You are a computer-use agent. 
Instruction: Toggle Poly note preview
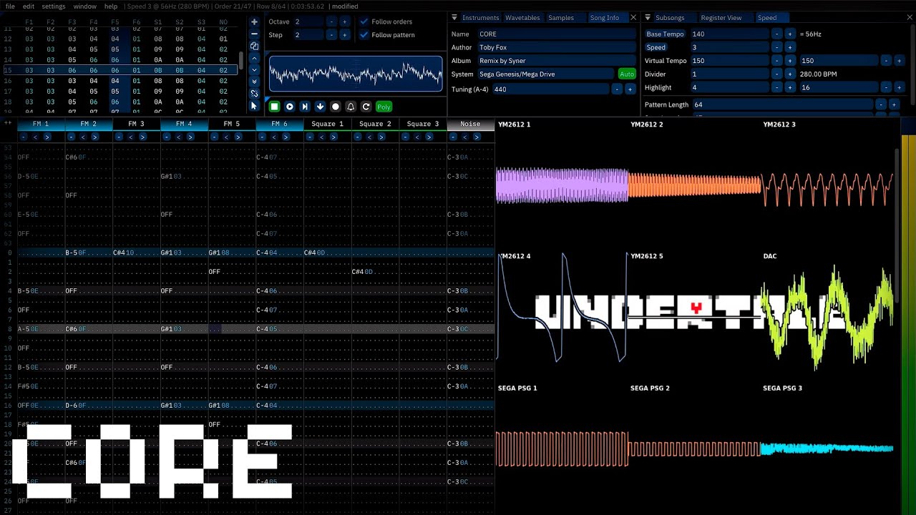pos(384,107)
